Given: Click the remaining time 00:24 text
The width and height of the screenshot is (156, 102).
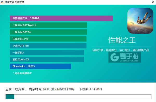Looking at the screenshot, I should click(x=39, y=89).
